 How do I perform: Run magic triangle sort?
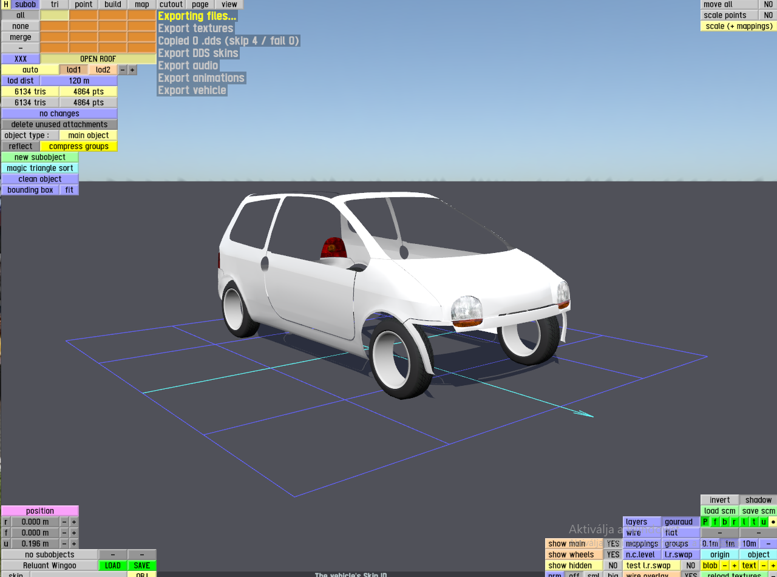coord(40,168)
